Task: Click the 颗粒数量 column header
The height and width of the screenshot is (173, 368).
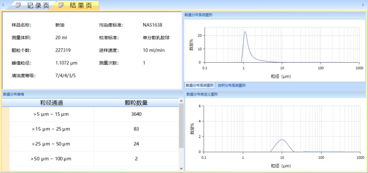Action: click(136, 103)
